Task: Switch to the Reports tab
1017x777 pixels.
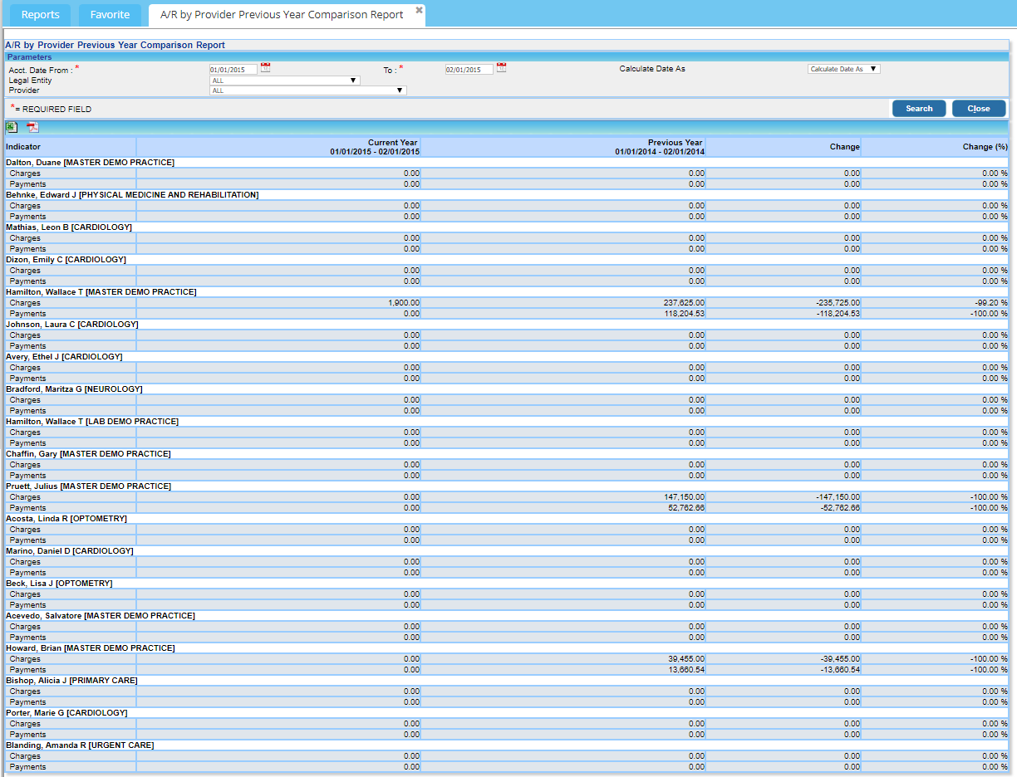Action: (40, 15)
